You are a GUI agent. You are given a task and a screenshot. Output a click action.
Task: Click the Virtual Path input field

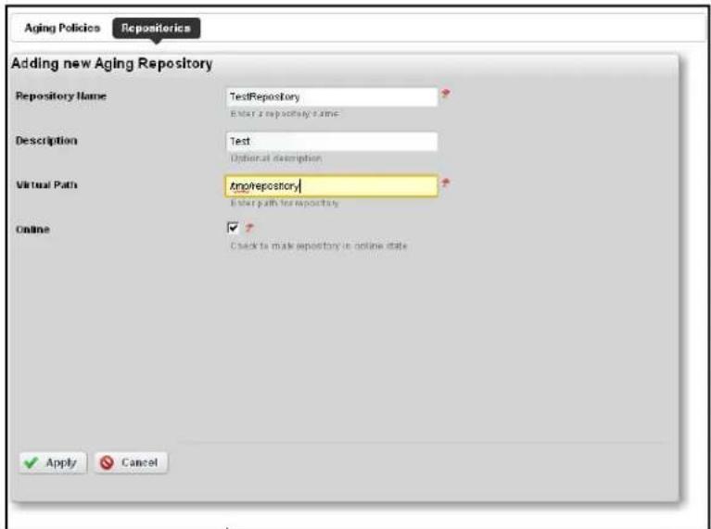(332, 186)
